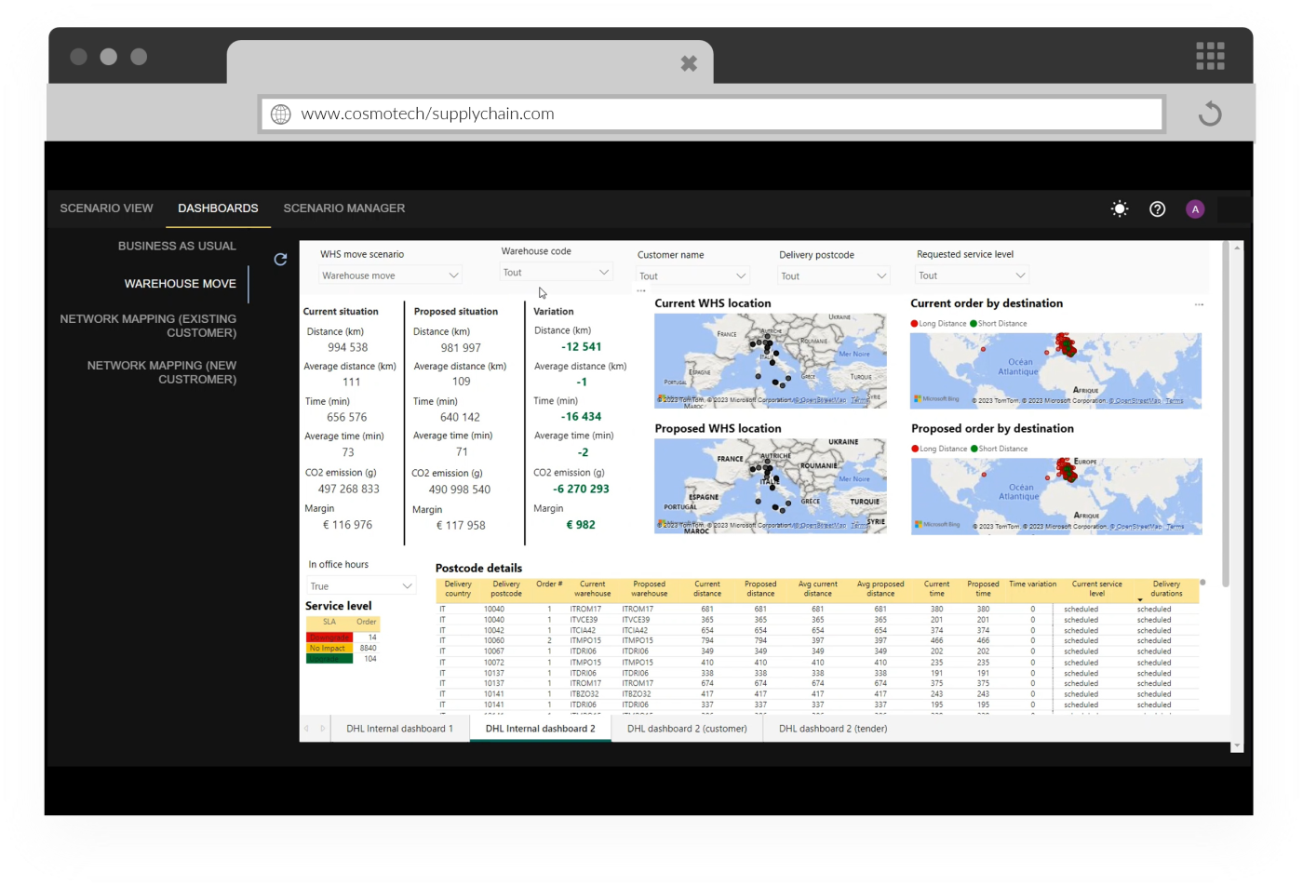This screenshot has width=1303, height=886.
Task: Click the refresh icon beside the sidebar
Action: tap(280, 260)
